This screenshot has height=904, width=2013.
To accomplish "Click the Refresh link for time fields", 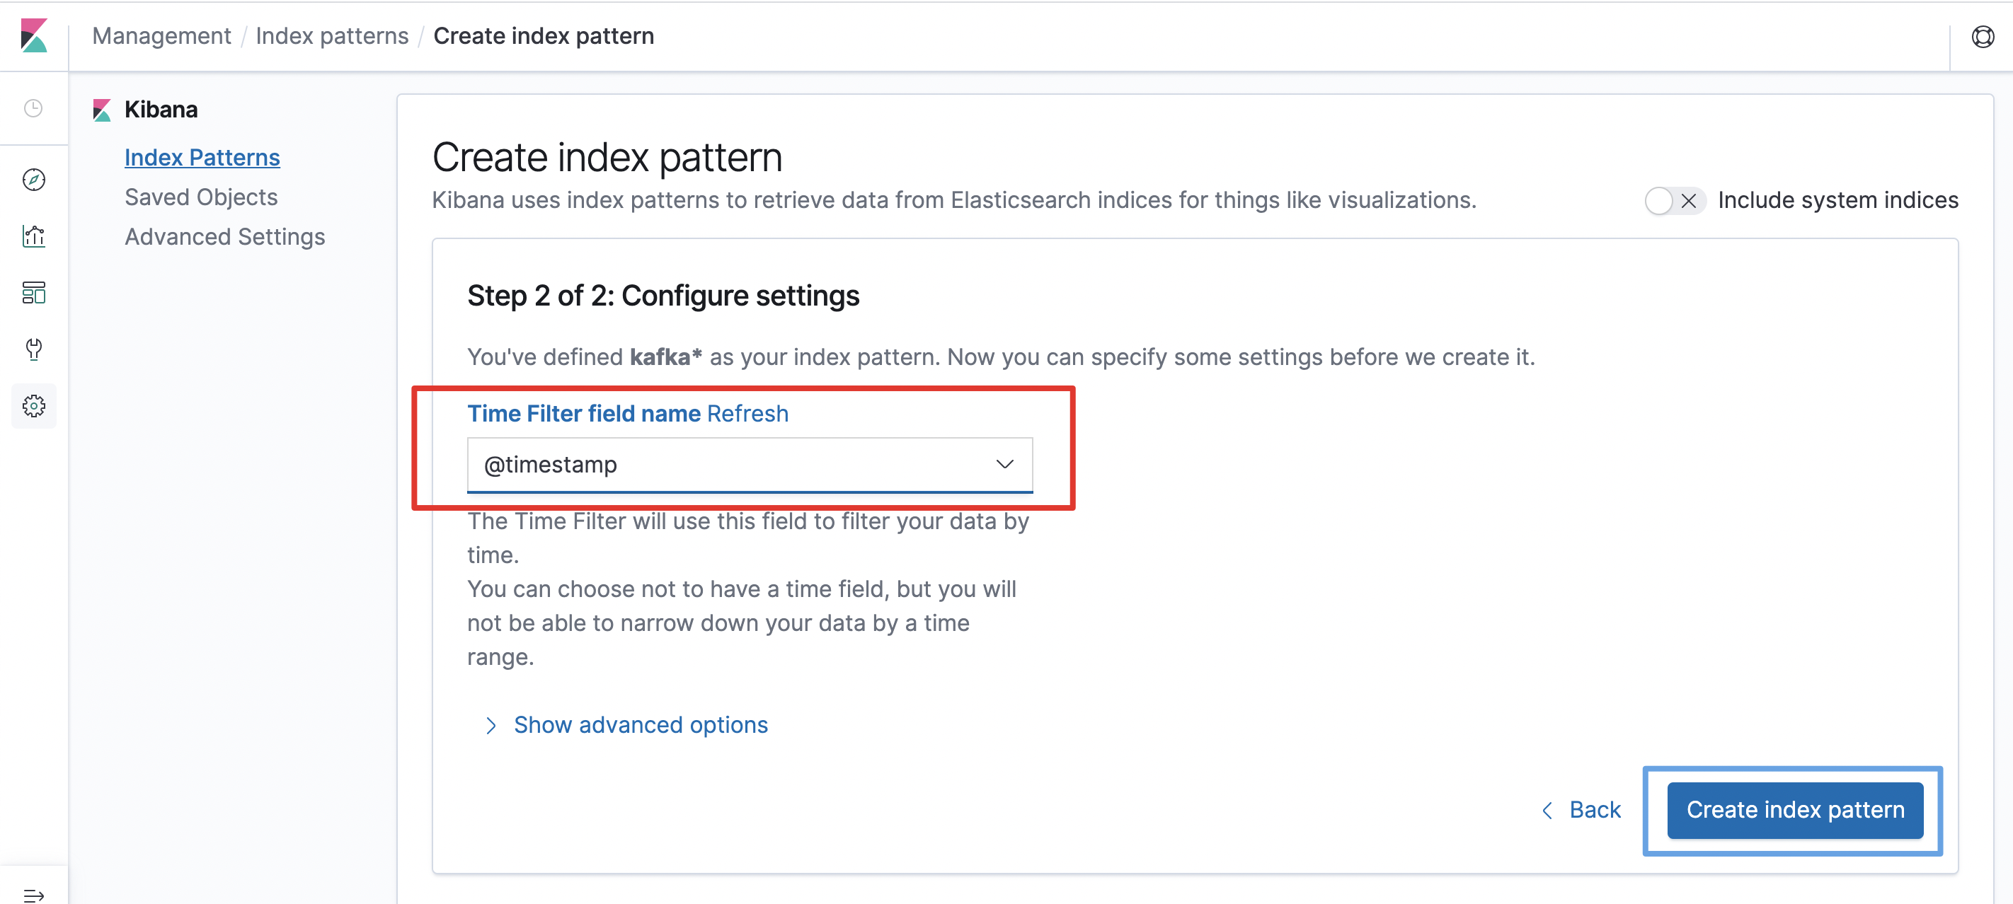I will click(x=748, y=414).
